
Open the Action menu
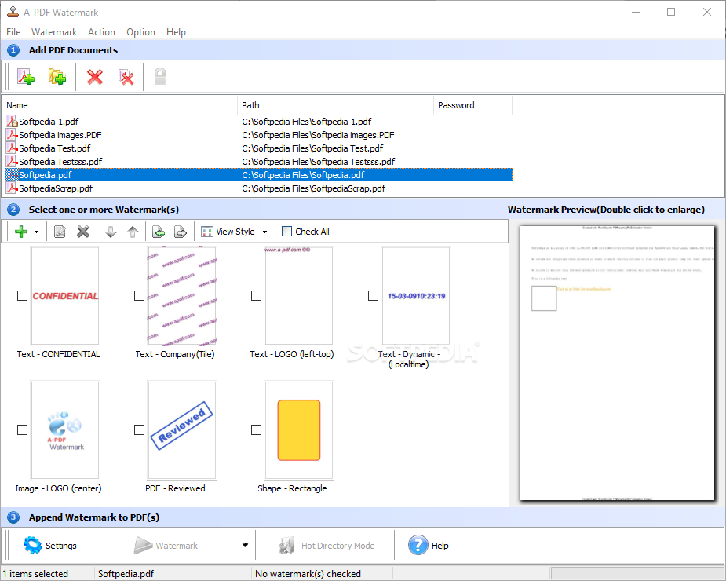(x=101, y=32)
